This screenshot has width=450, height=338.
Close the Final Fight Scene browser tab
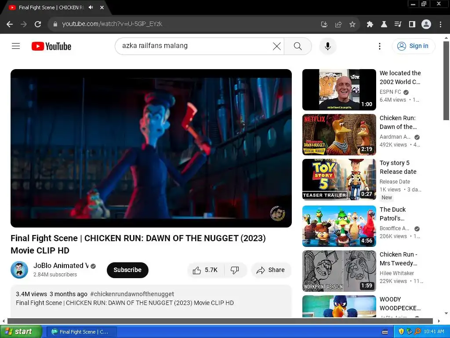click(102, 7)
